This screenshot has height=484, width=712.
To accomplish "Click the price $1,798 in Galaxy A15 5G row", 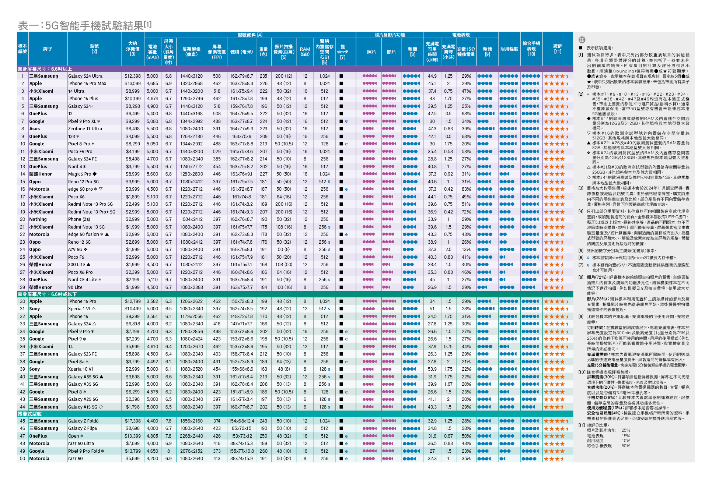I will (x=133, y=407).
